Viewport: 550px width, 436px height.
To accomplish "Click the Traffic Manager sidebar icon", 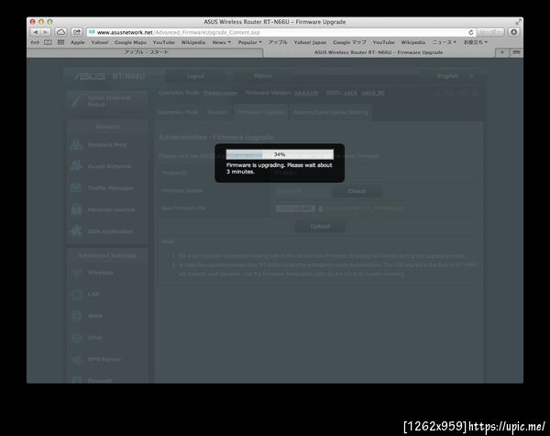I will (x=76, y=187).
